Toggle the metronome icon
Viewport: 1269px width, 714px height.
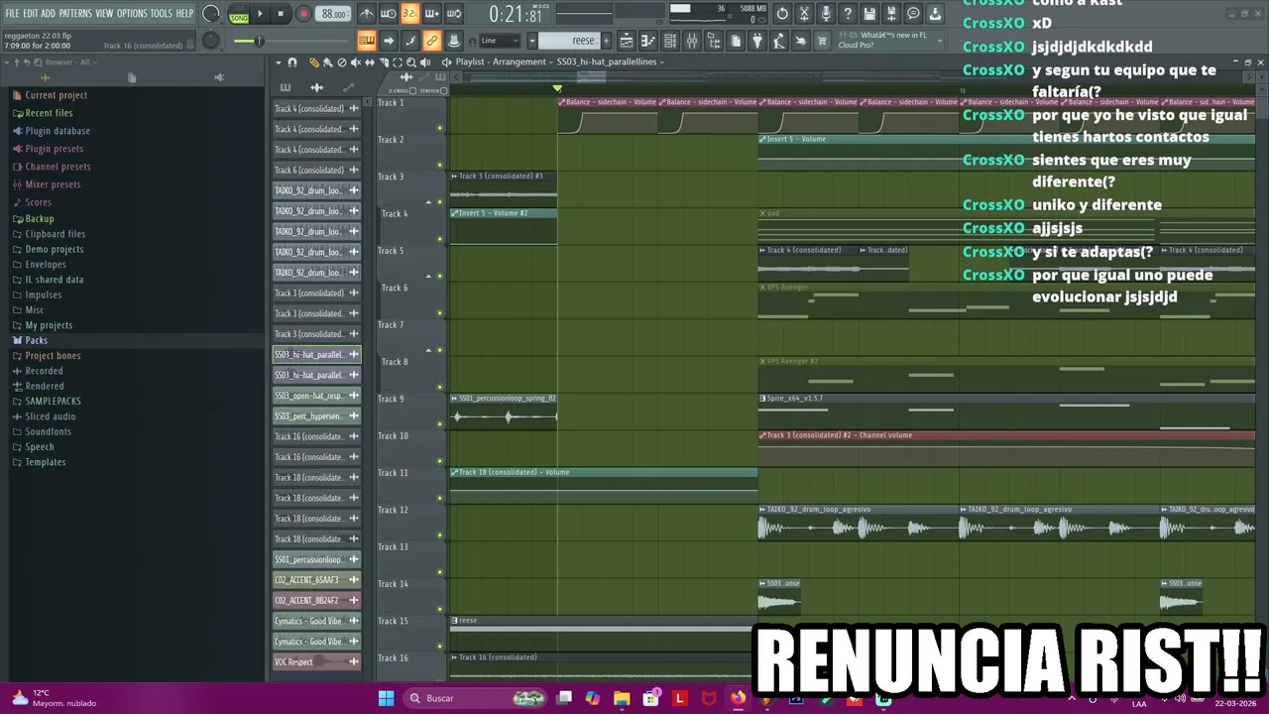[x=368, y=14]
